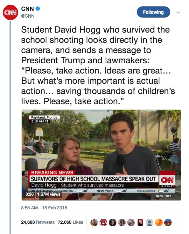Open the orange sun liker avatar
189x234 pixels.
point(159,222)
